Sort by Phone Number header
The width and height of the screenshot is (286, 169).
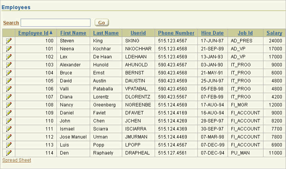[176, 33]
